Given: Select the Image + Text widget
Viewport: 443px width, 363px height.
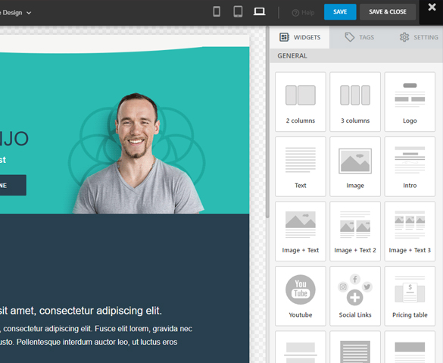Looking at the screenshot, I should (x=301, y=231).
